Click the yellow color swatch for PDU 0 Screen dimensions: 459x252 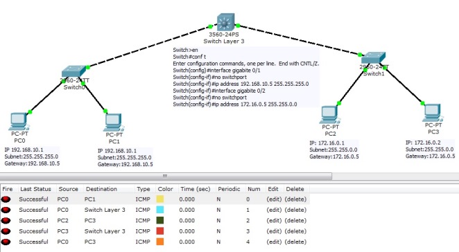click(160, 199)
